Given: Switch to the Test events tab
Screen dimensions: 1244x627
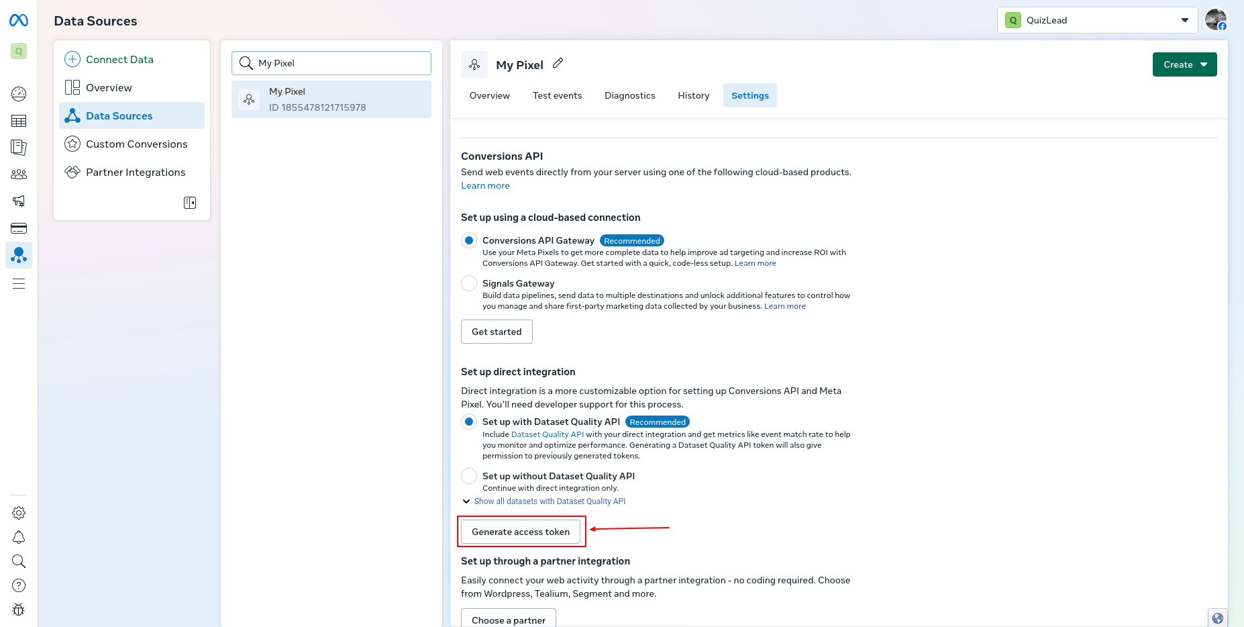Looking at the screenshot, I should click(x=557, y=95).
